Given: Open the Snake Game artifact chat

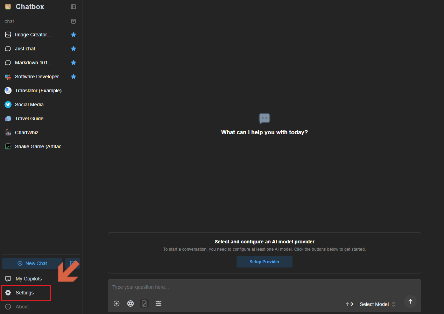Looking at the screenshot, I should (x=40, y=147).
